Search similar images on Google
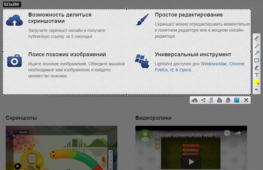 [211, 100]
